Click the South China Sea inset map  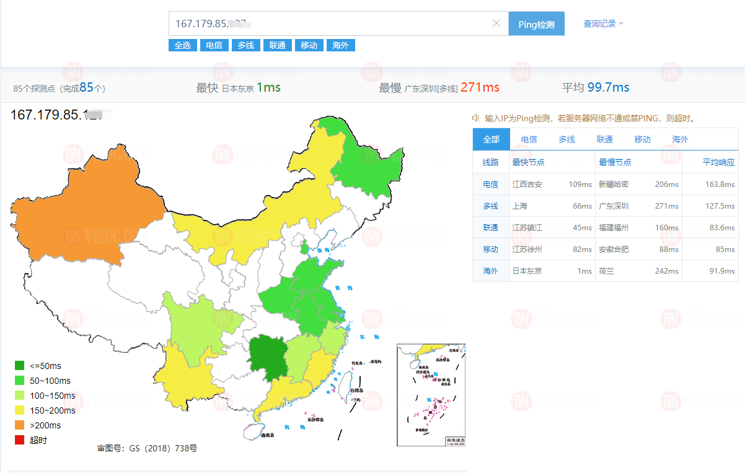point(431,395)
